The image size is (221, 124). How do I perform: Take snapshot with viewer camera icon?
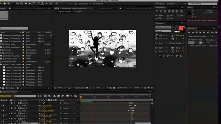(87, 88)
